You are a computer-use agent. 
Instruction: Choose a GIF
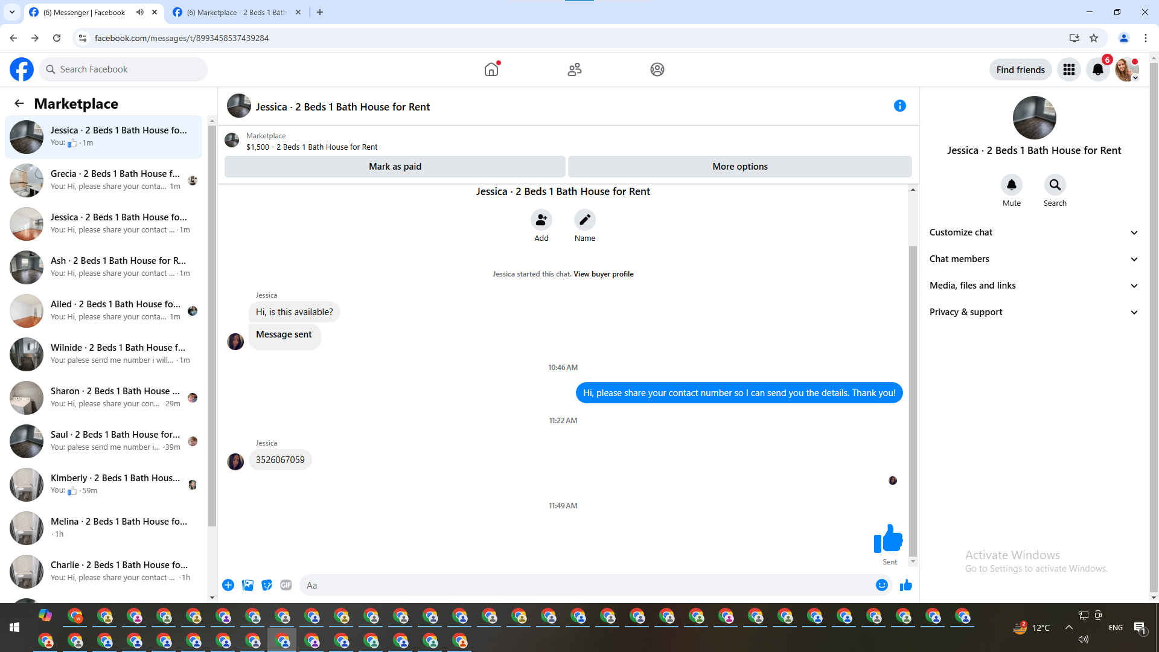286,585
